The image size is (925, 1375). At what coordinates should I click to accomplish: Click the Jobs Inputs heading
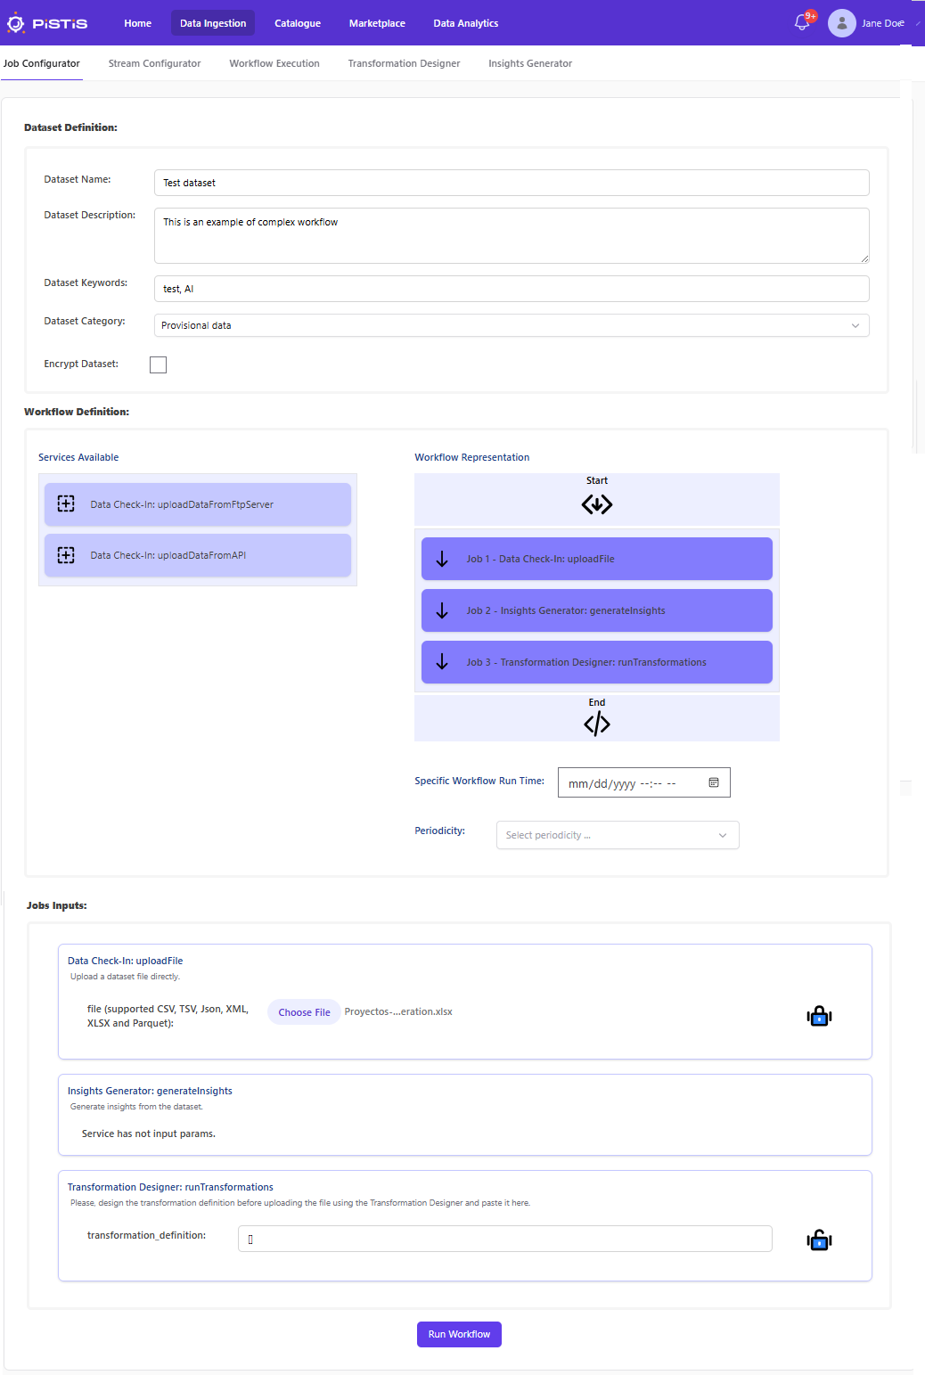57,905
